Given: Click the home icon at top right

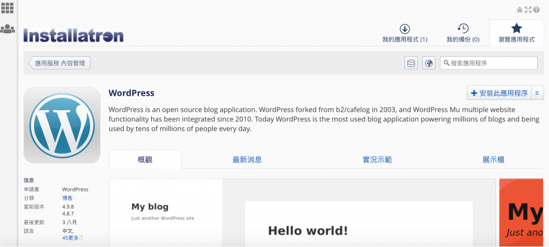Looking at the screenshot, I should tap(520, 10).
